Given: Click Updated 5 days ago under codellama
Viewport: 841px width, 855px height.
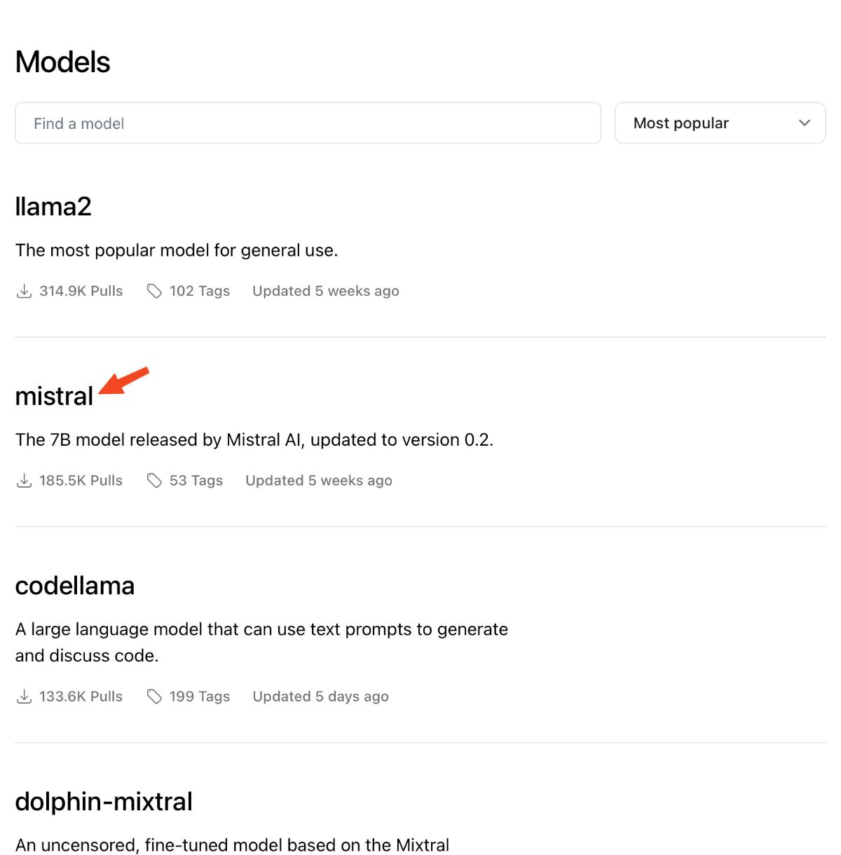Looking at the screenshot, I should [x=320, y=696].
